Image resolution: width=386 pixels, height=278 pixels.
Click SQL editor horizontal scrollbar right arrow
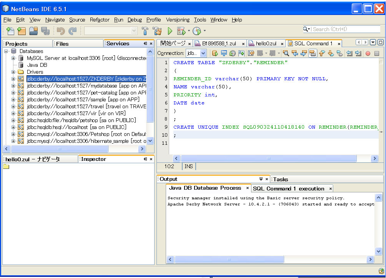(x=374, y=159)
